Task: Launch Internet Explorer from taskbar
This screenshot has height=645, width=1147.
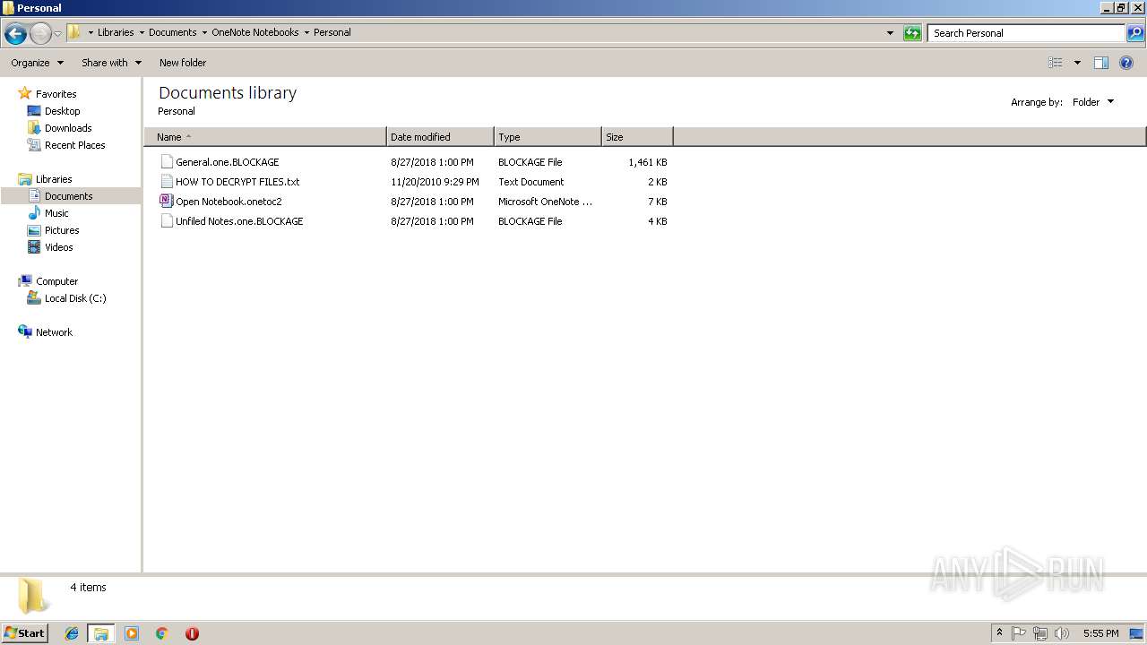Action: 72,633
